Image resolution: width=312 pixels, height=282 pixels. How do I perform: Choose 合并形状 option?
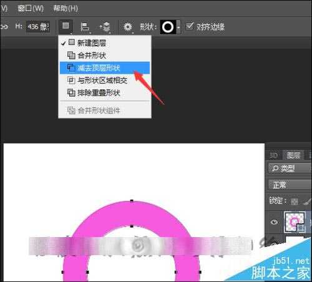coord(105,56)
